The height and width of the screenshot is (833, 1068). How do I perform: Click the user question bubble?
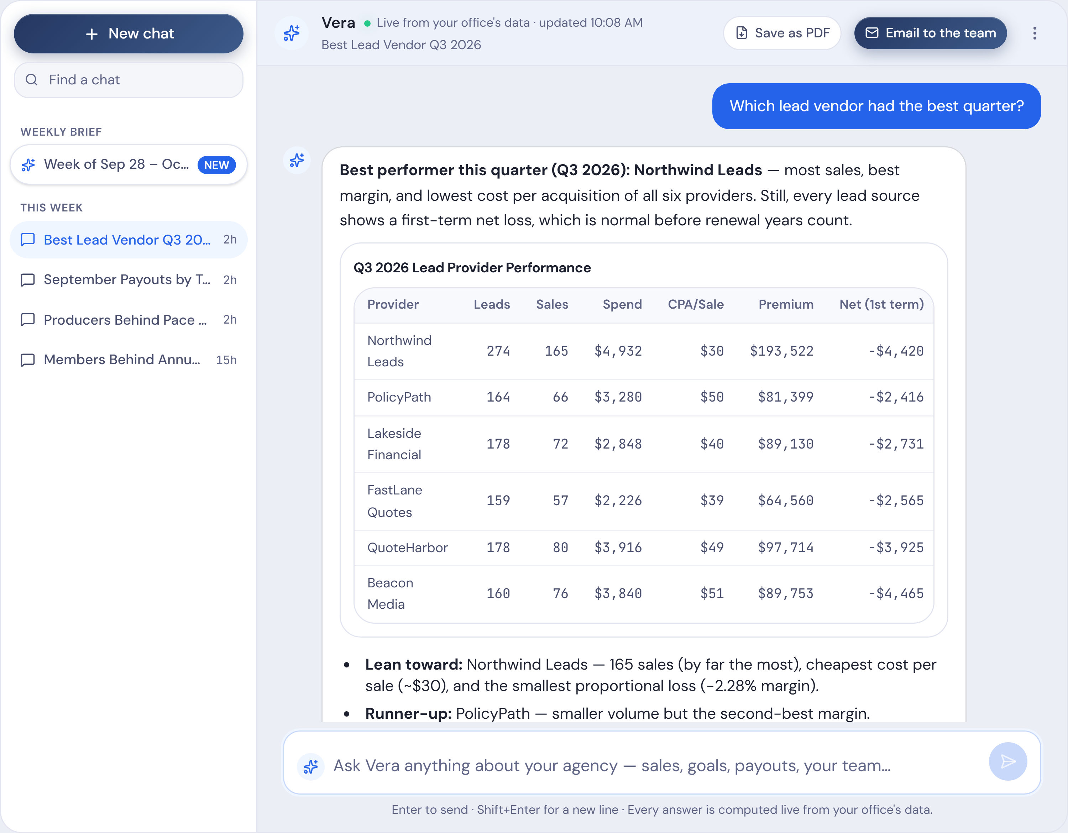tap(876, 106)
